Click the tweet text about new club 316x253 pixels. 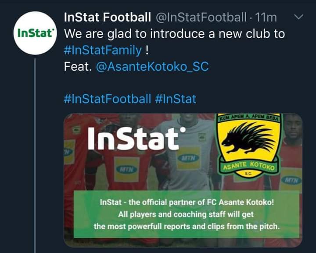[174, 34]
